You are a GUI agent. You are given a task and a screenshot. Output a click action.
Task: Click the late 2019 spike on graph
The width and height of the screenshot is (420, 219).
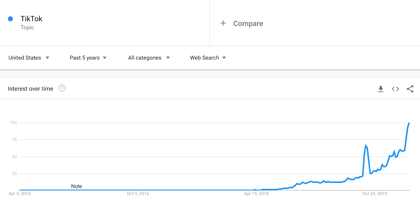[366, 145]
